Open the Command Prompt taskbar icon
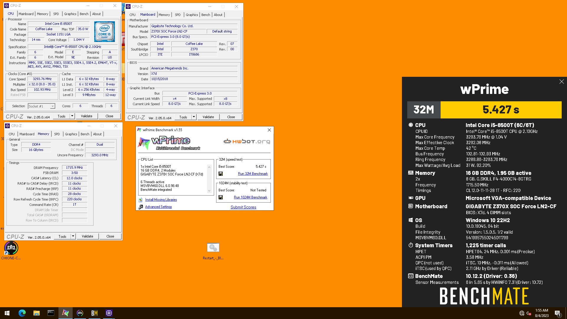Image resolution: width=567 pixels, height=319 pixels. coord(51,313)
